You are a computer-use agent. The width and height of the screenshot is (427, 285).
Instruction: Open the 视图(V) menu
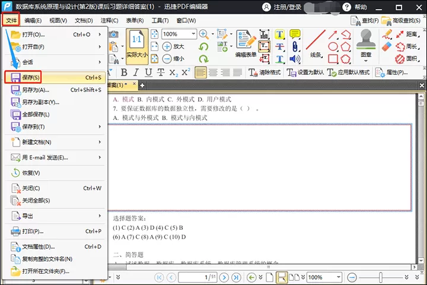click(58, 20)
